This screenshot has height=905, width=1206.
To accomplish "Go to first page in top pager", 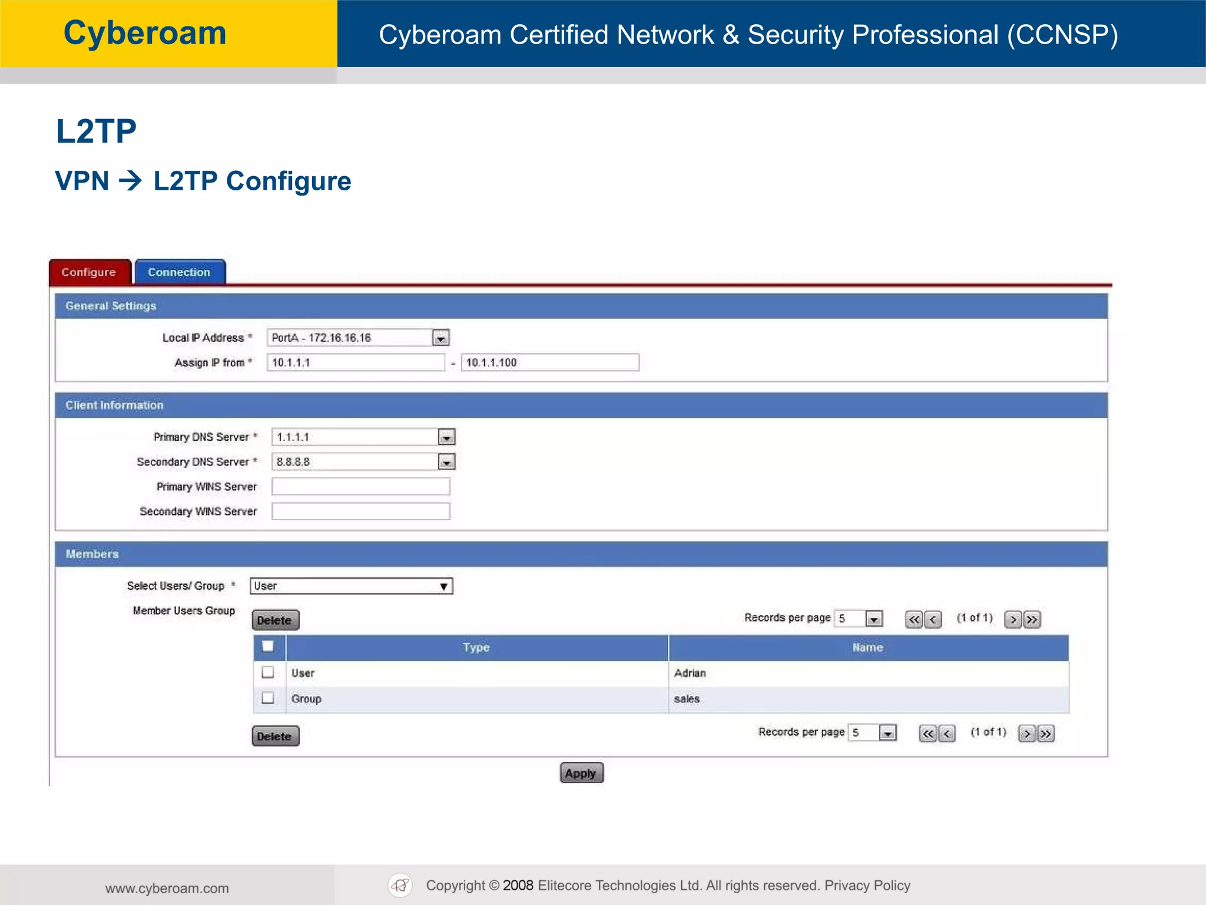I will tap(913, 619).
